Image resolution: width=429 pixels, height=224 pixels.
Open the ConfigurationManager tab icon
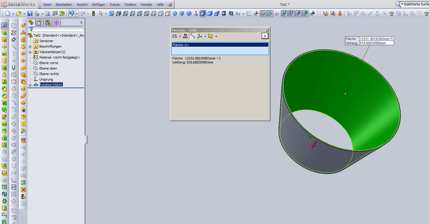pos(48,23)
